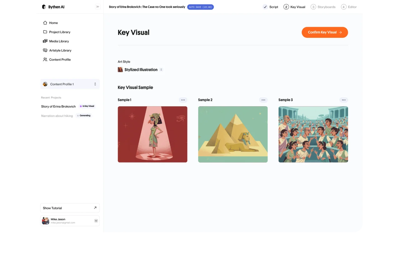Viewport: 400px width, 258px height.
Task: Click the Sample 3 label
Action: pos(286,100)
